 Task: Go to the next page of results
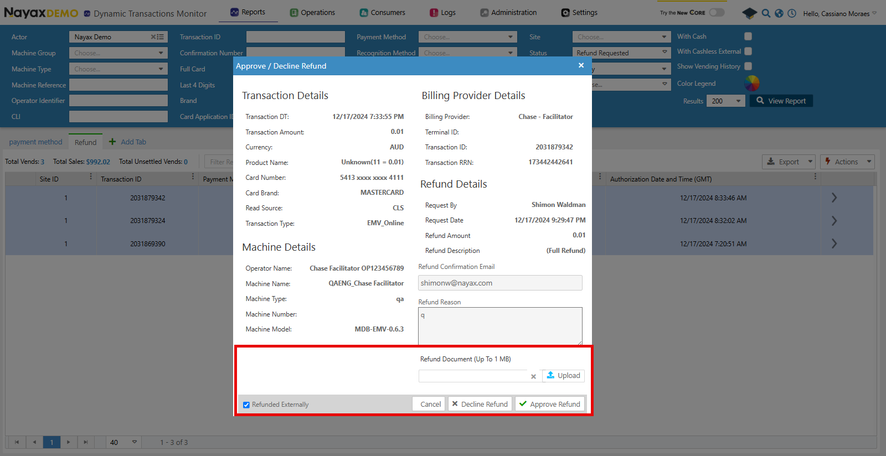[x=68, y=442]
